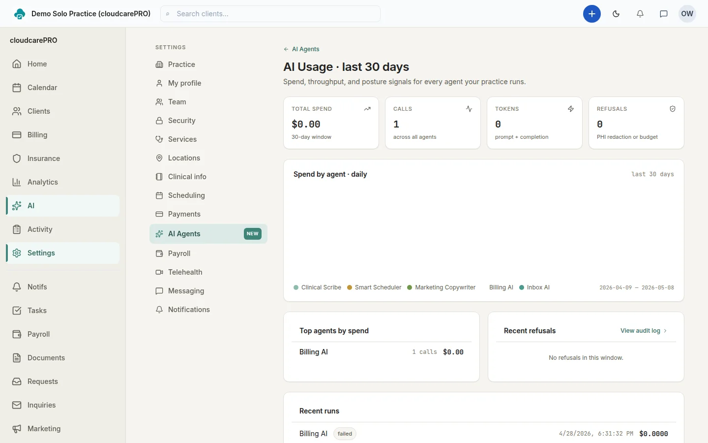Click the Search clients field
This screenshot has height=443, width=708.
pyautogui.click(x=270, y=14)
